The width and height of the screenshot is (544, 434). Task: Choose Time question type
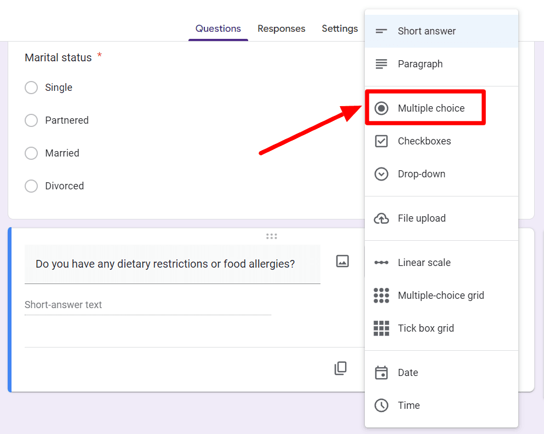pos(442,406)
